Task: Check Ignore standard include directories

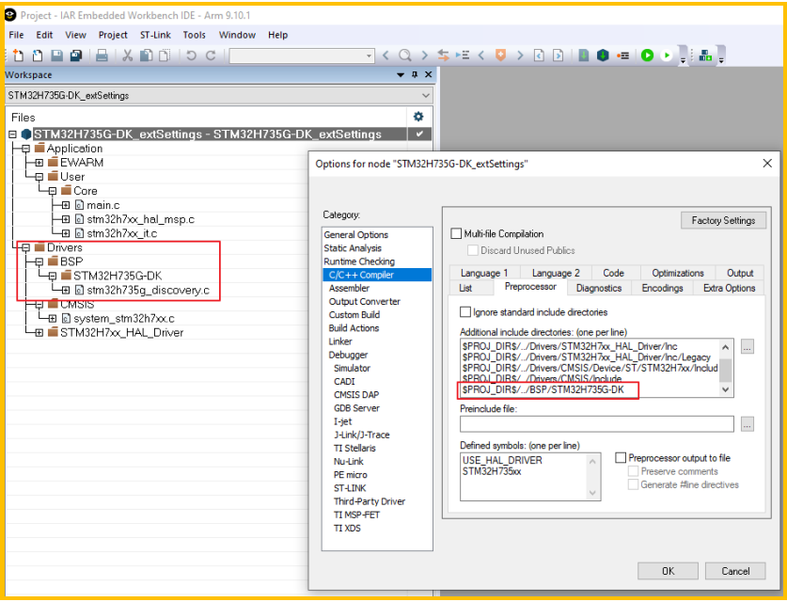Action: pyautogui.click(x=465, y=311)
